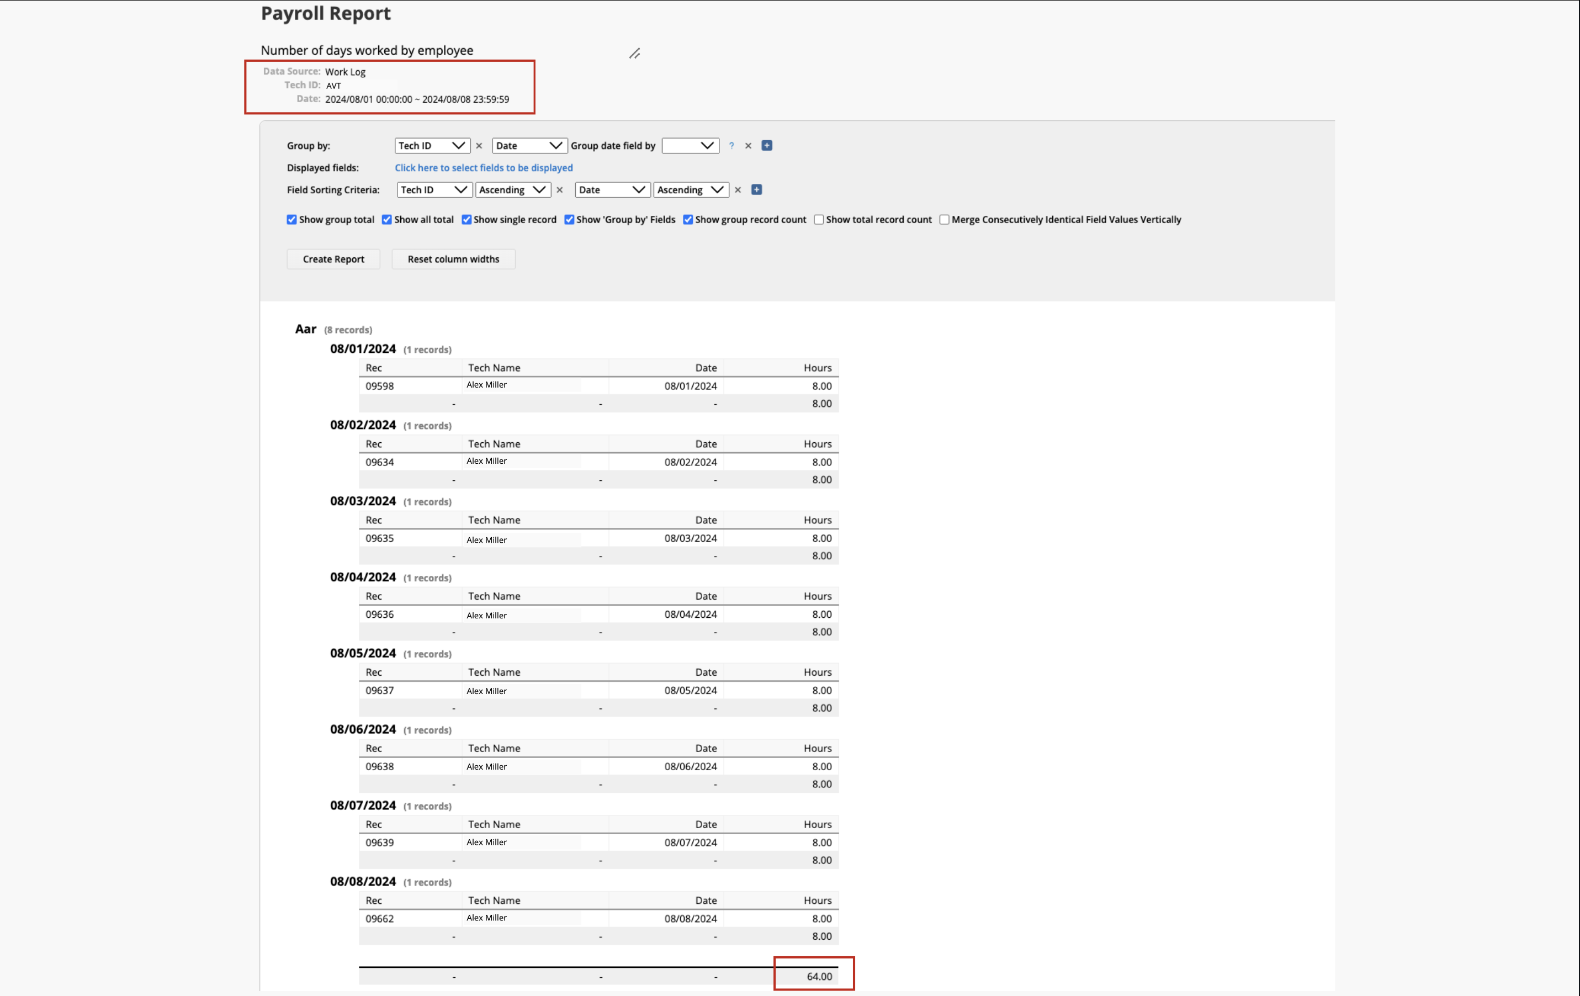
Task: Add another sorting criterion with plus icon
Action: point(756,189)
